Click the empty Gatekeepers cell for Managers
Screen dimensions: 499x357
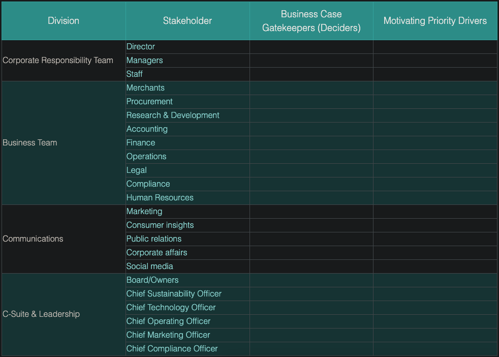click(311, 61)
